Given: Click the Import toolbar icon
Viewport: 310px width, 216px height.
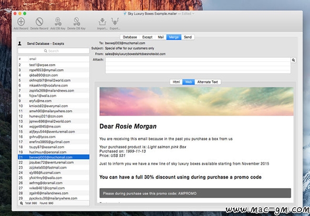Looking at the screenshot, I should [x=102, y=22].
